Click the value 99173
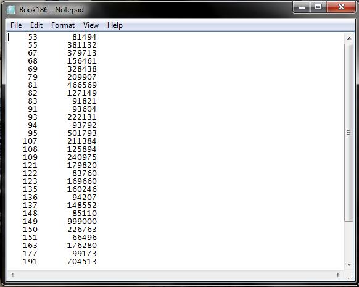 coord(85,253)
